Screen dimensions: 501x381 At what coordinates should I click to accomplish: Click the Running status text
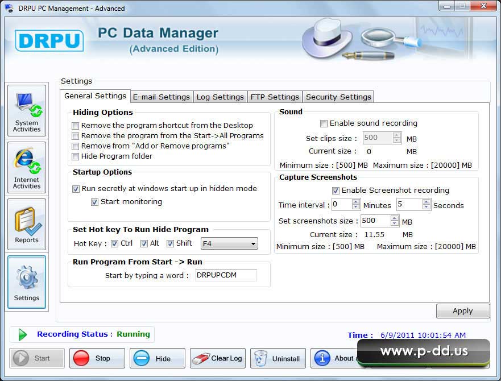(x=133, y=334)
